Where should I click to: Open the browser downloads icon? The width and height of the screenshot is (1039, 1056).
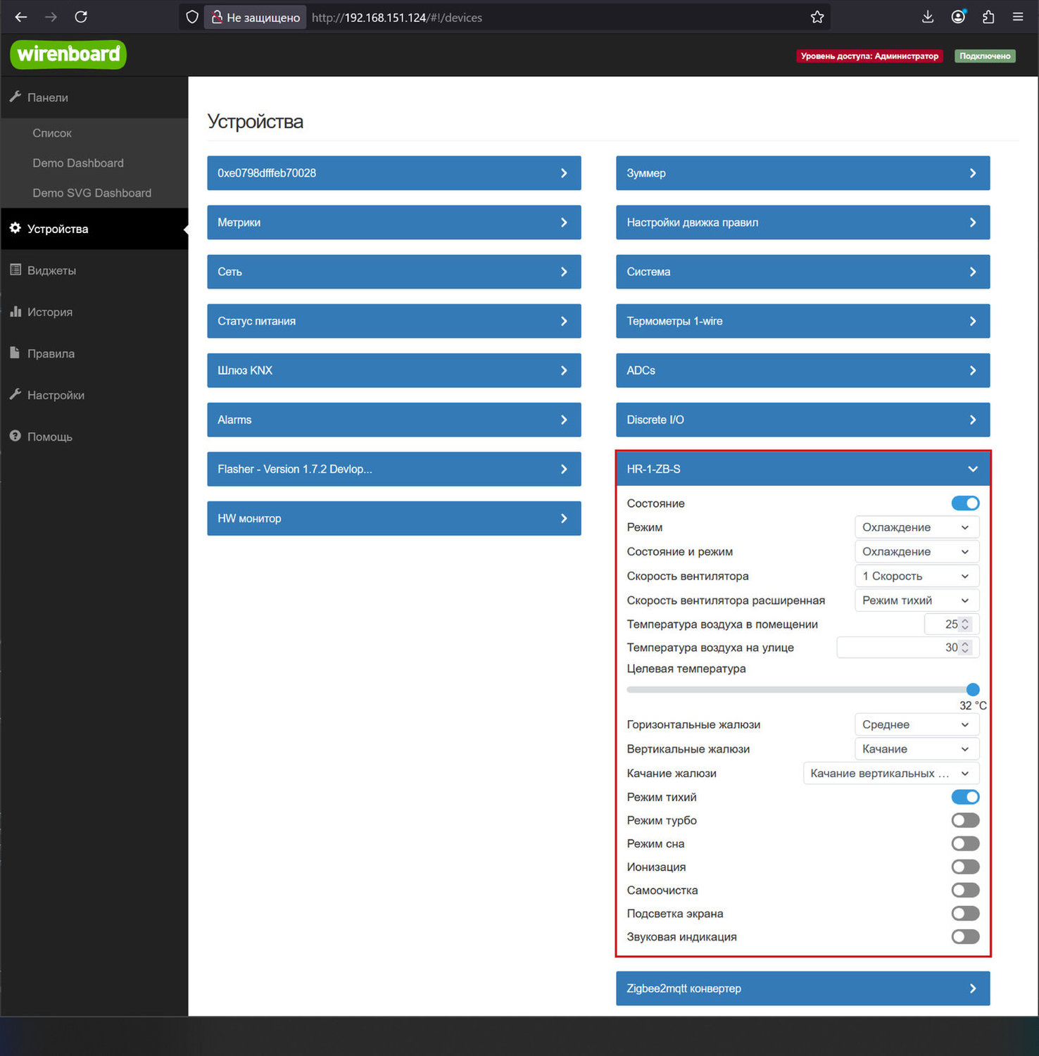(928, 17)
